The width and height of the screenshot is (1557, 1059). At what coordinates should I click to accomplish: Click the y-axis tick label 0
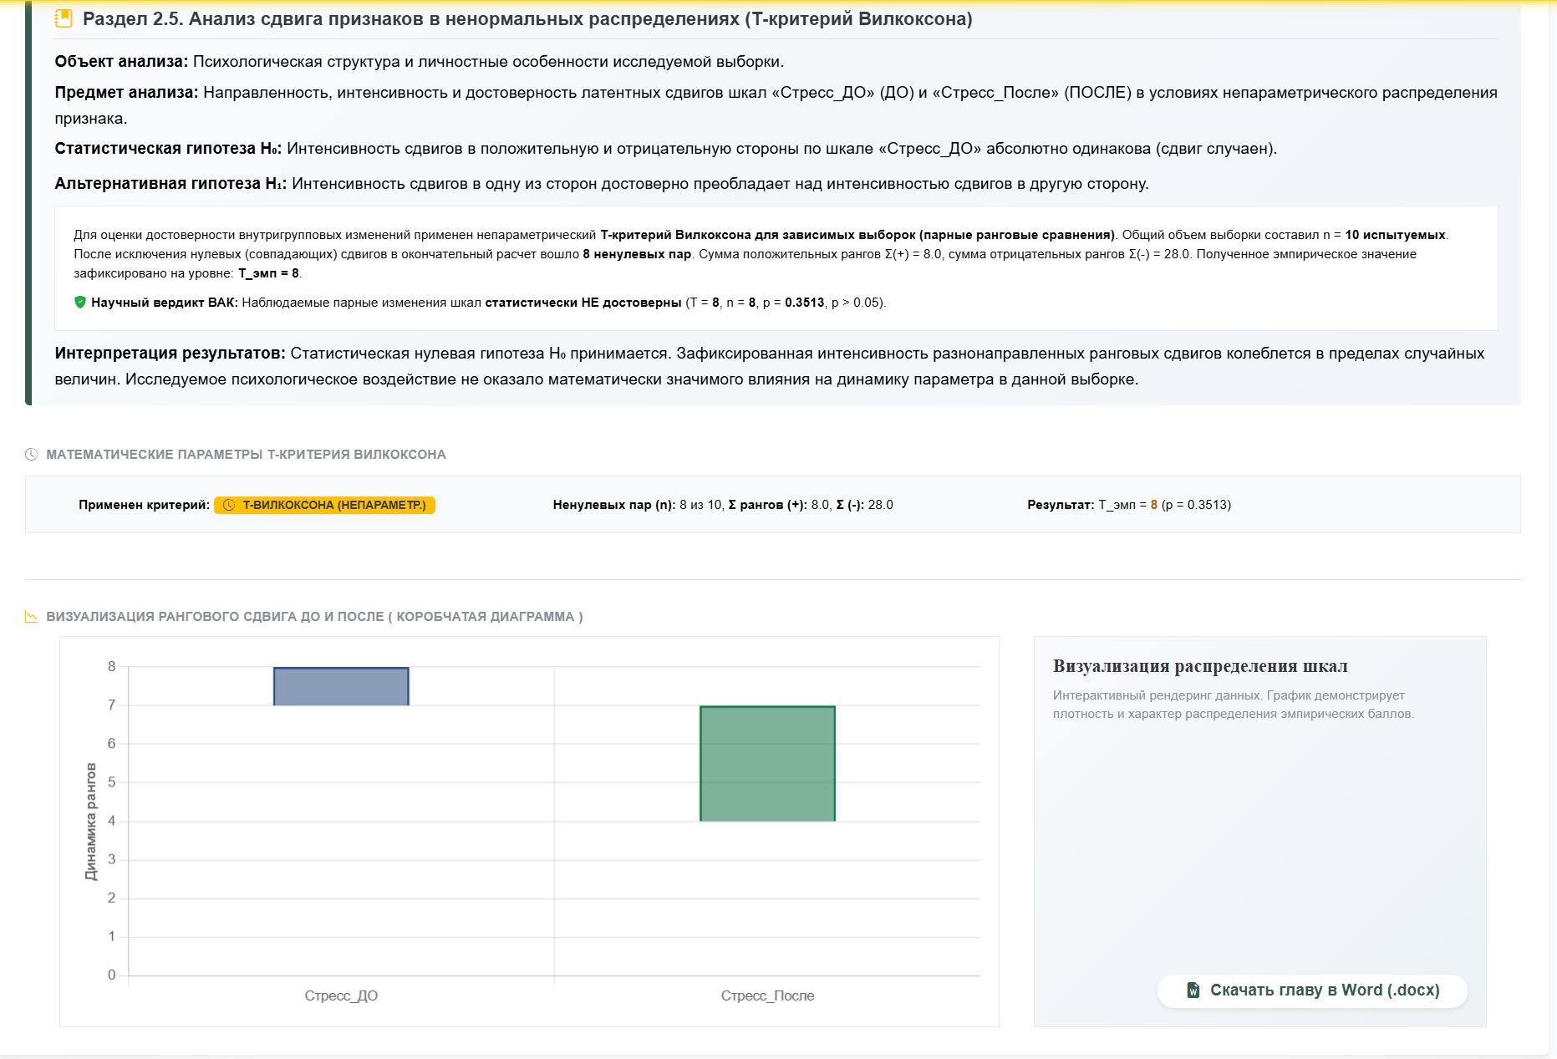[x=112, y=975]
